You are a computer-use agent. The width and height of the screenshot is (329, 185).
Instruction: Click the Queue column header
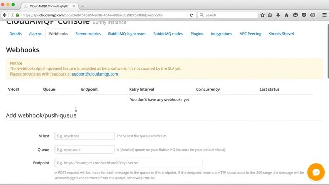tap(49, 89)
